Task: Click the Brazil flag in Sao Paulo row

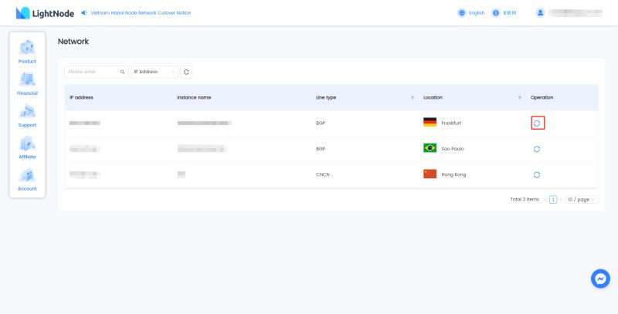Action: tap(430, 148)
